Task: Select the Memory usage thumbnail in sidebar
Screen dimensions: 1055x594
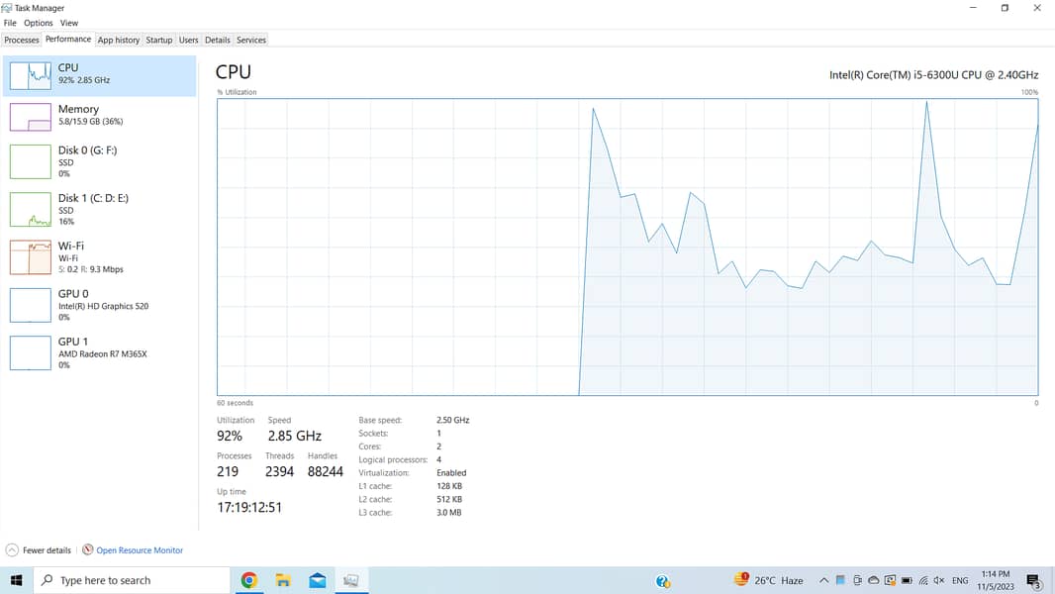Action: click(30, 116)
